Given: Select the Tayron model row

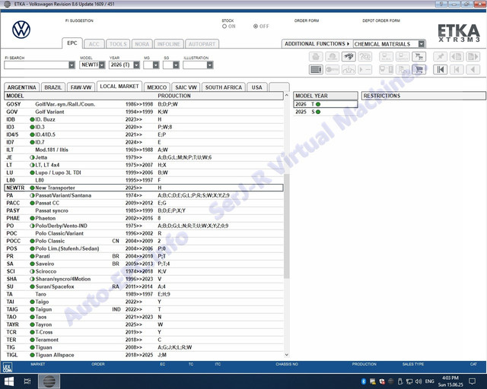Looking at the screenshot, I should pos(144,324).
